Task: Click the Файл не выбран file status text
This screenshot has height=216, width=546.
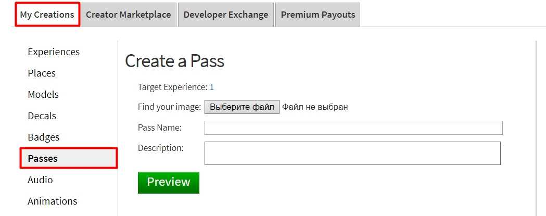Action: [315, 107]
